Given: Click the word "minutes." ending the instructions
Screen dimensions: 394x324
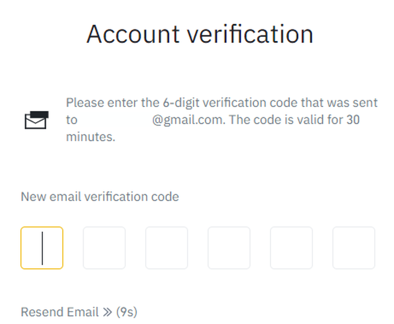Looking at the screenshot, I should [90, 137].
